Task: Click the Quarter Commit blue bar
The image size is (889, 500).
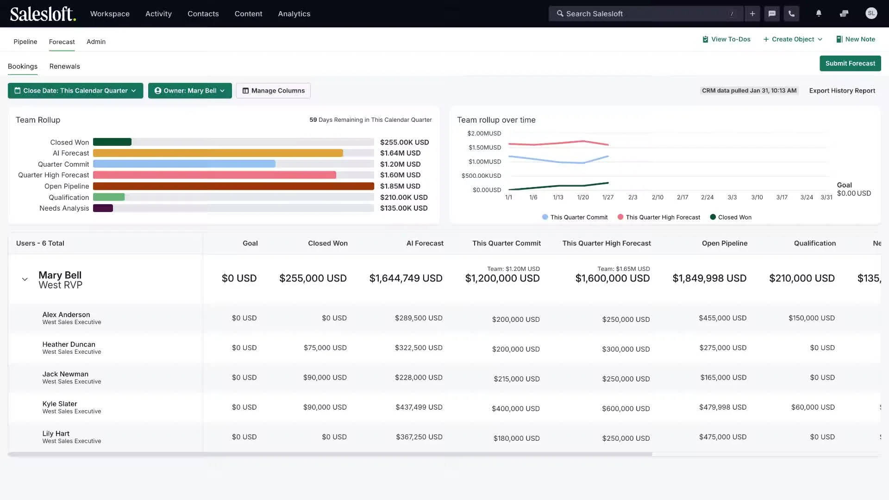Action: (184, 164)
